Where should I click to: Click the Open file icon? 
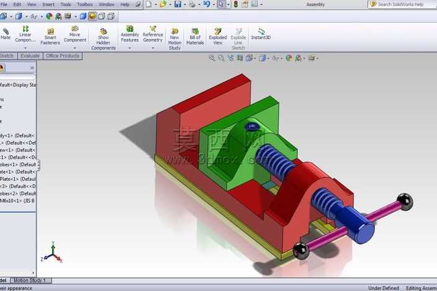(163, 4)
